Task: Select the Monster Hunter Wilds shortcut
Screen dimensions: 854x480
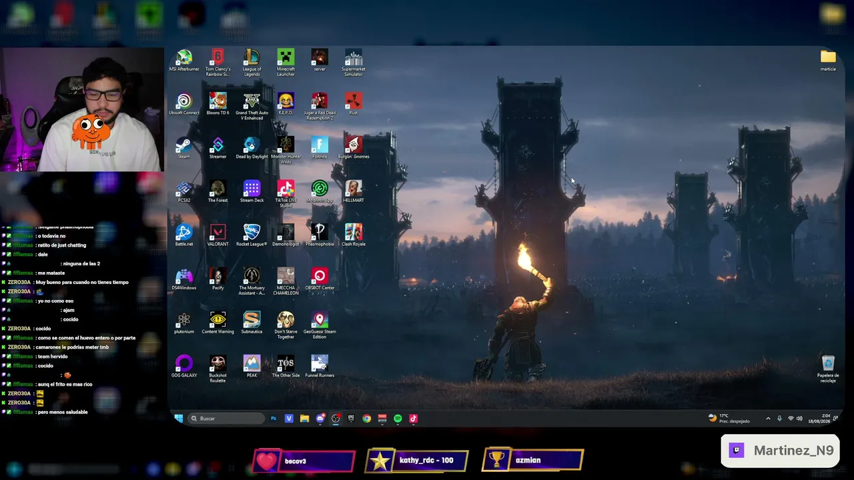Action: (286, 150)
